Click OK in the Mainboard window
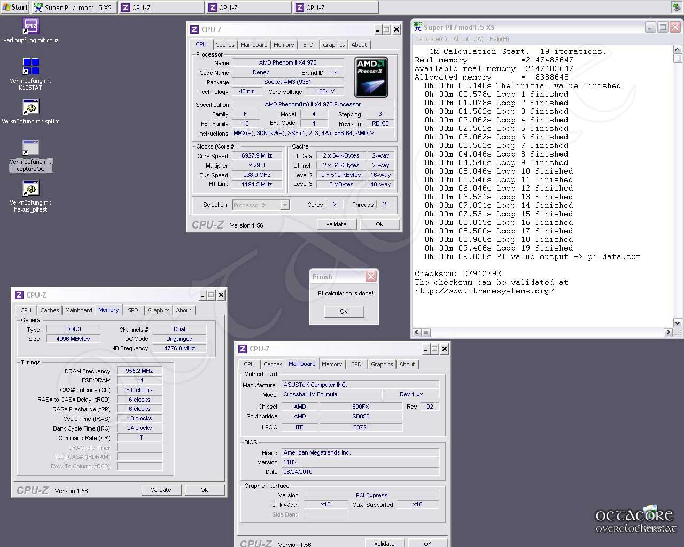 [428, 543]
